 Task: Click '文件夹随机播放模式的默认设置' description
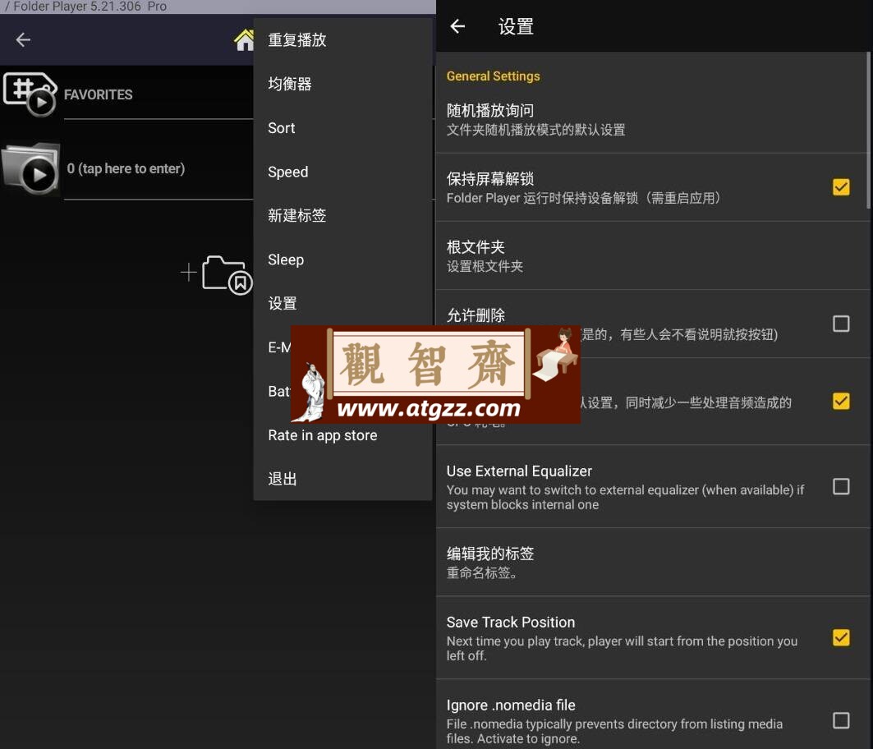(535, 131)
